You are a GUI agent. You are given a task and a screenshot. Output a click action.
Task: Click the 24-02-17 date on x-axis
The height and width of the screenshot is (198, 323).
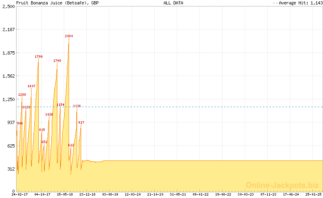[x=19, y=194]
